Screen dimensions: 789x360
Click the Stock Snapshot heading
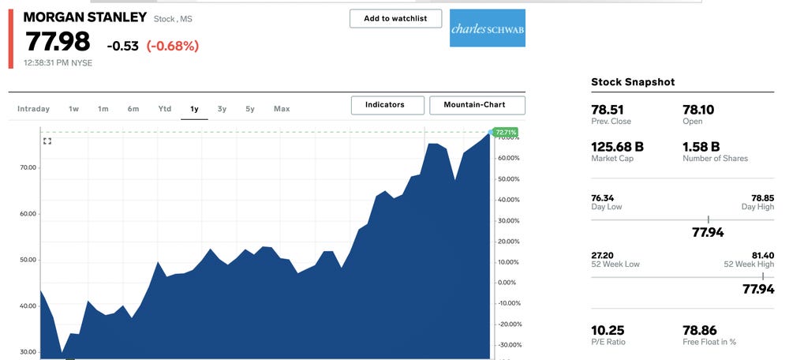(633, 81)
